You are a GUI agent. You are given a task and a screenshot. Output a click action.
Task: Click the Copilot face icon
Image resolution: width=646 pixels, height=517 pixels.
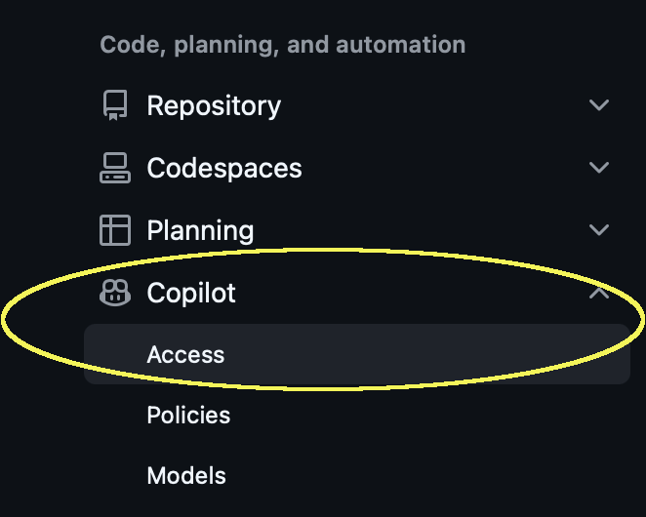pyautogui.click(x=115, y=293)
